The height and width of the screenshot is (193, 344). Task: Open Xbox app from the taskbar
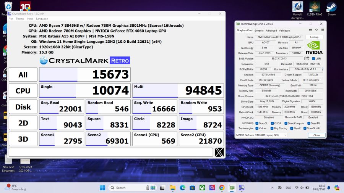tap(202, 188)
